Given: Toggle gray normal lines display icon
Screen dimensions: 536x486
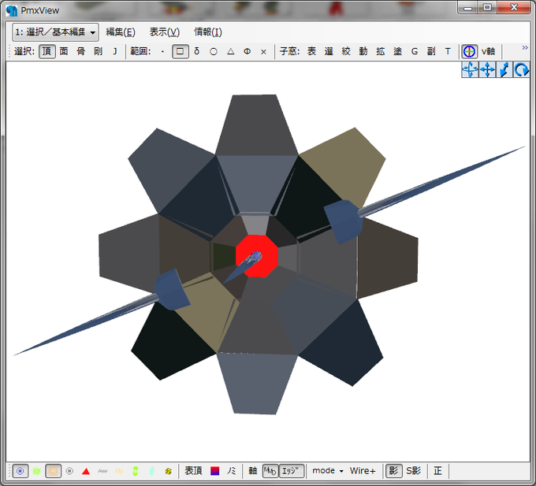Looking at the screenshot, I should pyautogui.click(x=102, y=471).
